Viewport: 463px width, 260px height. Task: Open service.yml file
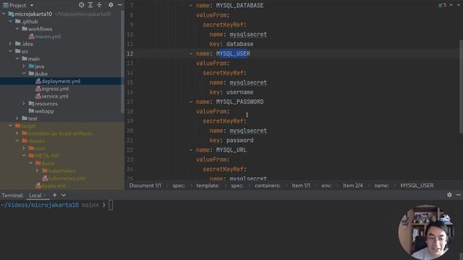click(x=55, y=96)
